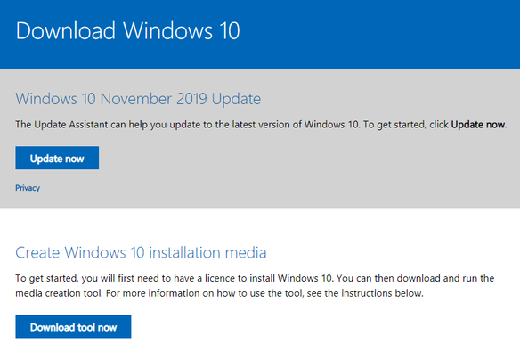
Task: Click the bold Update now text in the paragraph
Action: click(x=478, y=125)
